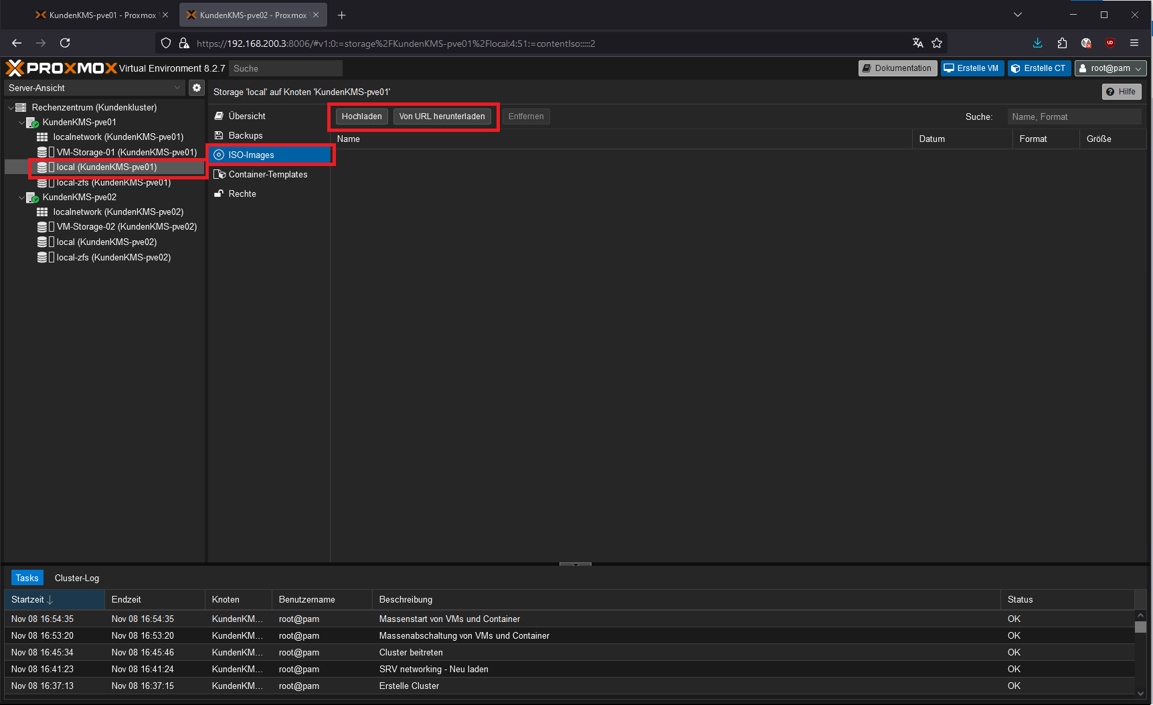Click the gear settings icon beside Server-Ansicht
The image size is (1153, 705).
(196, 88)
